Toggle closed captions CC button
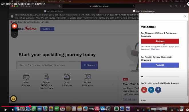189x112 pixels. pos(181,110)
